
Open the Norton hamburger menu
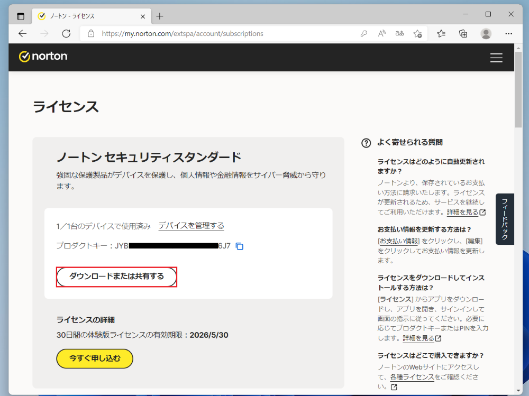pyautogui.click(x=496, y=58)
